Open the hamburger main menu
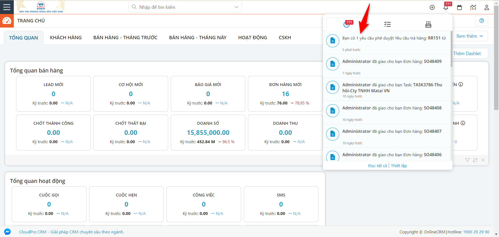499x237 pixels. 7,7
